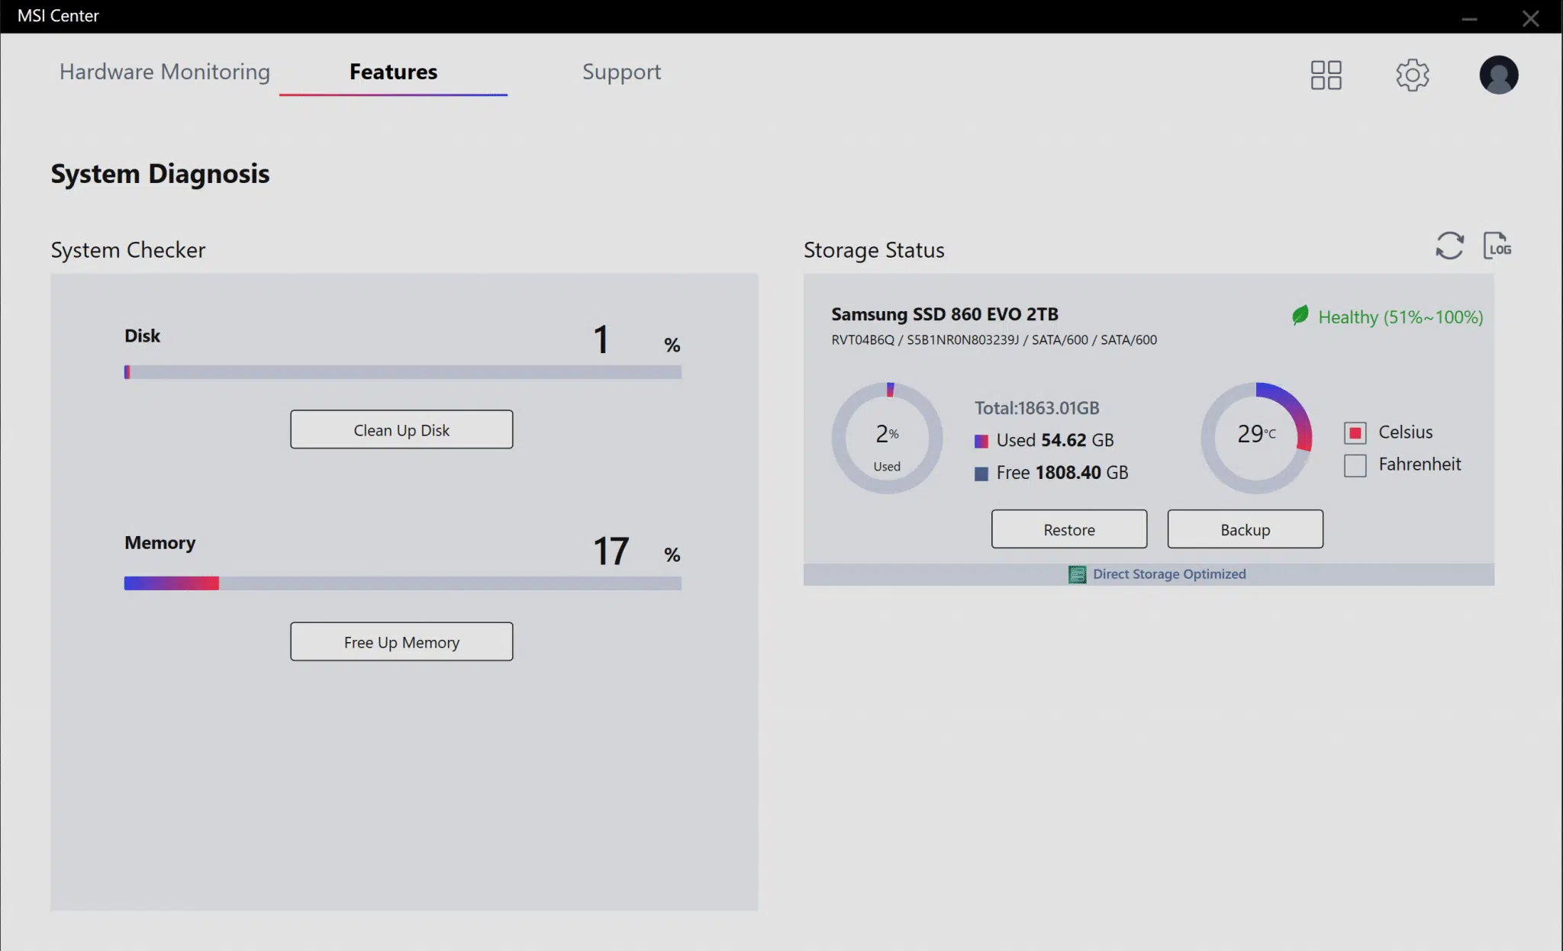The height and width of the screenshot is (951, 1563).
Task: Click the System Diagnosis heading
Action: (x=160, y=174)
